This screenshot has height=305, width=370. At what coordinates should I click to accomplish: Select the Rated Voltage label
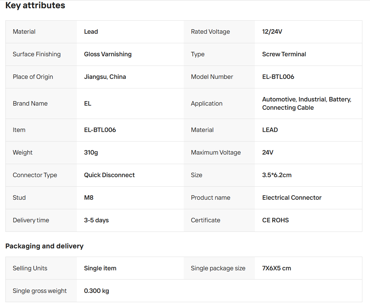pyautogui.click(x=210, y=32)
